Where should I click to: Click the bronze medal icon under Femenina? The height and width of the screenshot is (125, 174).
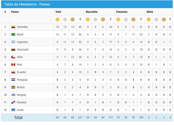(x=133, y=19)
